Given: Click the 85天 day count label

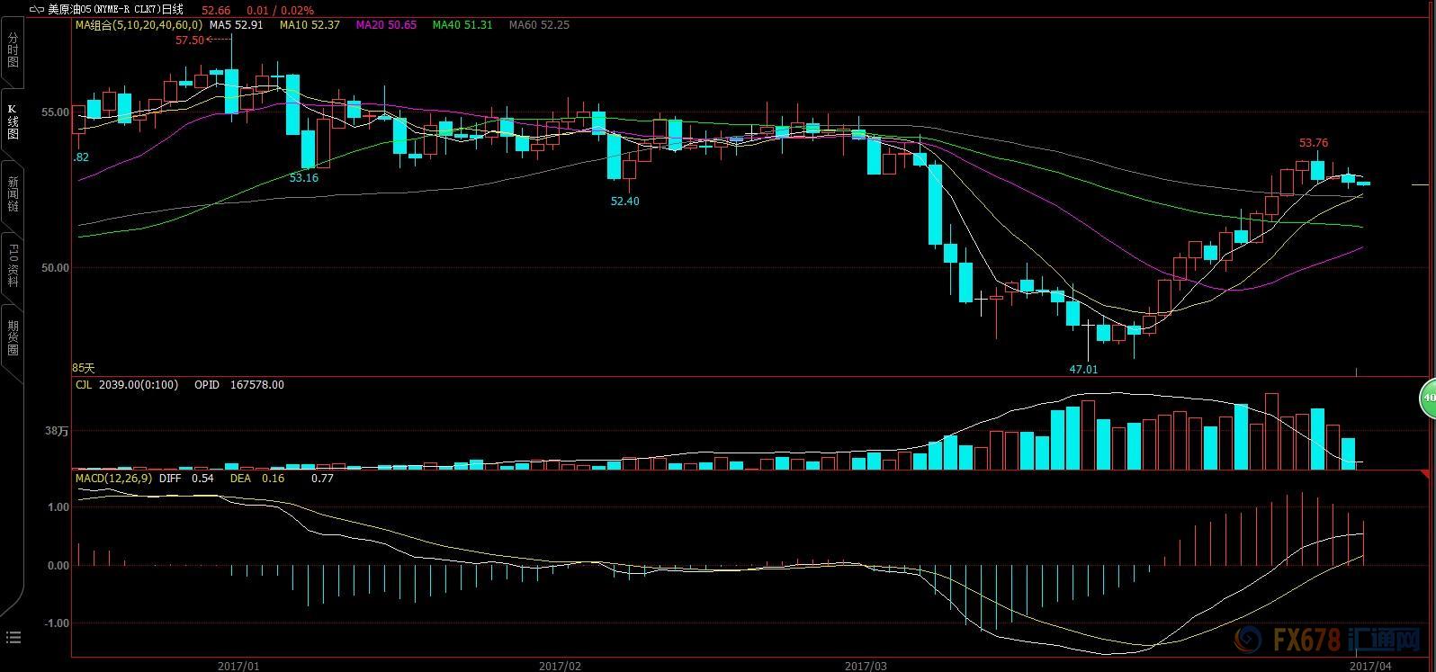Looking at the screenshot, I should coord(84,368).
